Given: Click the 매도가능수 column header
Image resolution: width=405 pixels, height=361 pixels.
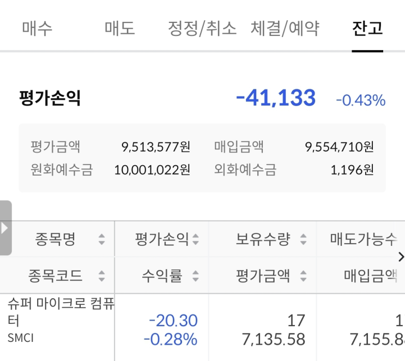Looking at the screenshot, I should tap(363, 239).
